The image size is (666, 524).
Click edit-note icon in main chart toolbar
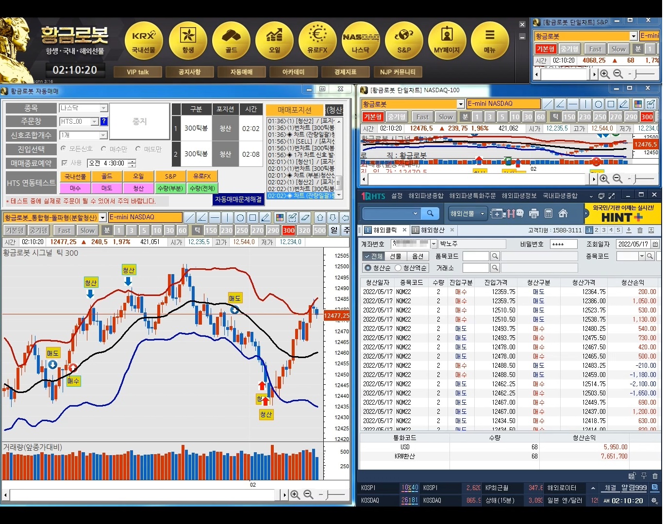pyautogui.click(x=292, y=217)
